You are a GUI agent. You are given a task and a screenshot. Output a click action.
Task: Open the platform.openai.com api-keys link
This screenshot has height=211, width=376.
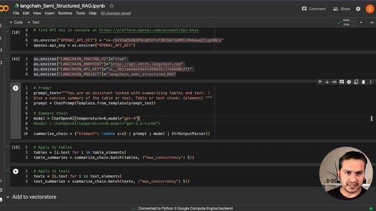point(149,30)
